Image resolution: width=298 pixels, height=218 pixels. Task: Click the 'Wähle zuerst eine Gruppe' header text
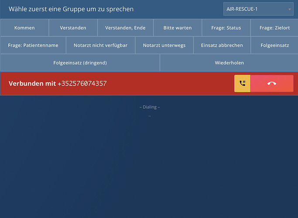click(x=71, y=9)
